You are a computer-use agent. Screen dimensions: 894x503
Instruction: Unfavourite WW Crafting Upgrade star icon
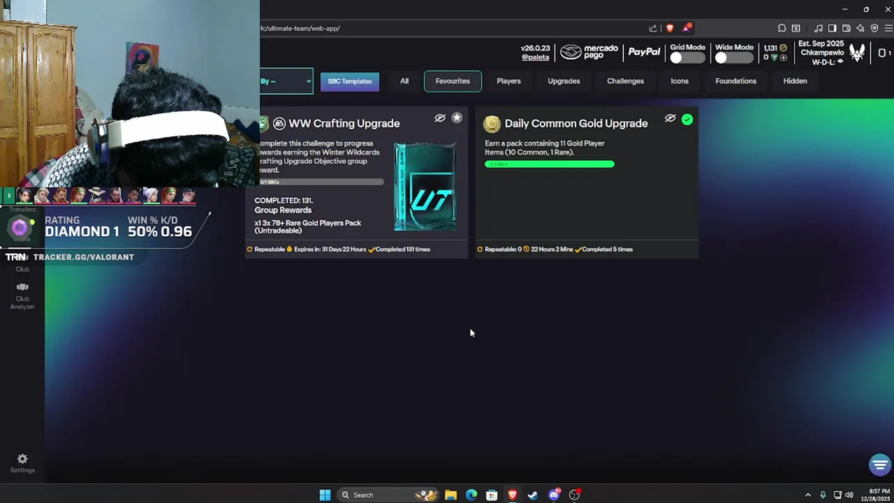tap(457, 118)
